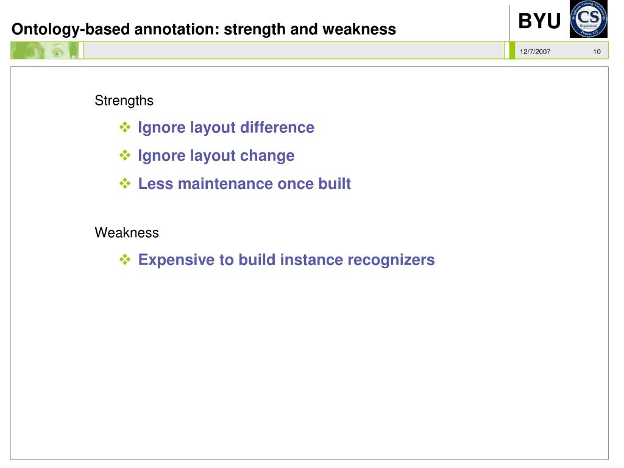The height and width of the screenshot is (468, 624).
Task: Click the Strengths heading
Action: pyautogui.click(x=124, y=101)
